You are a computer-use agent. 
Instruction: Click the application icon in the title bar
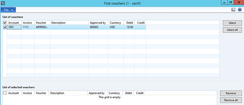pyautogui.click(x=3, y=3)
